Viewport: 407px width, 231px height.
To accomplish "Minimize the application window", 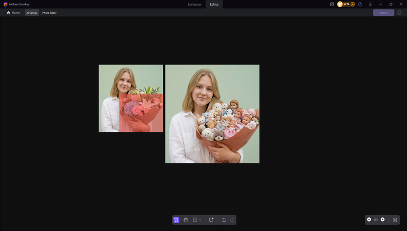I will click(x=381, y=5).
